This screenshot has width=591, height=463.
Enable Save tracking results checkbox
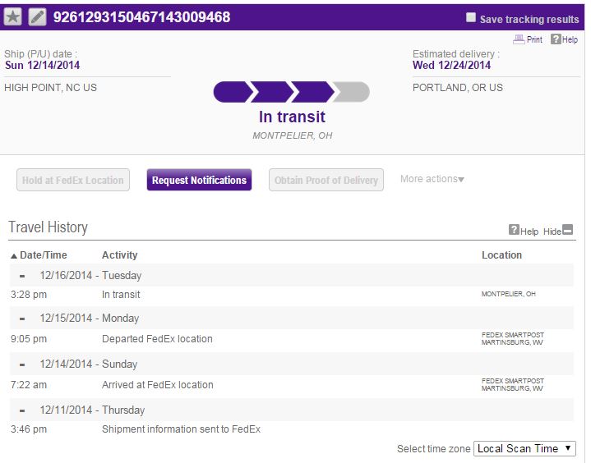pos(471,17)
